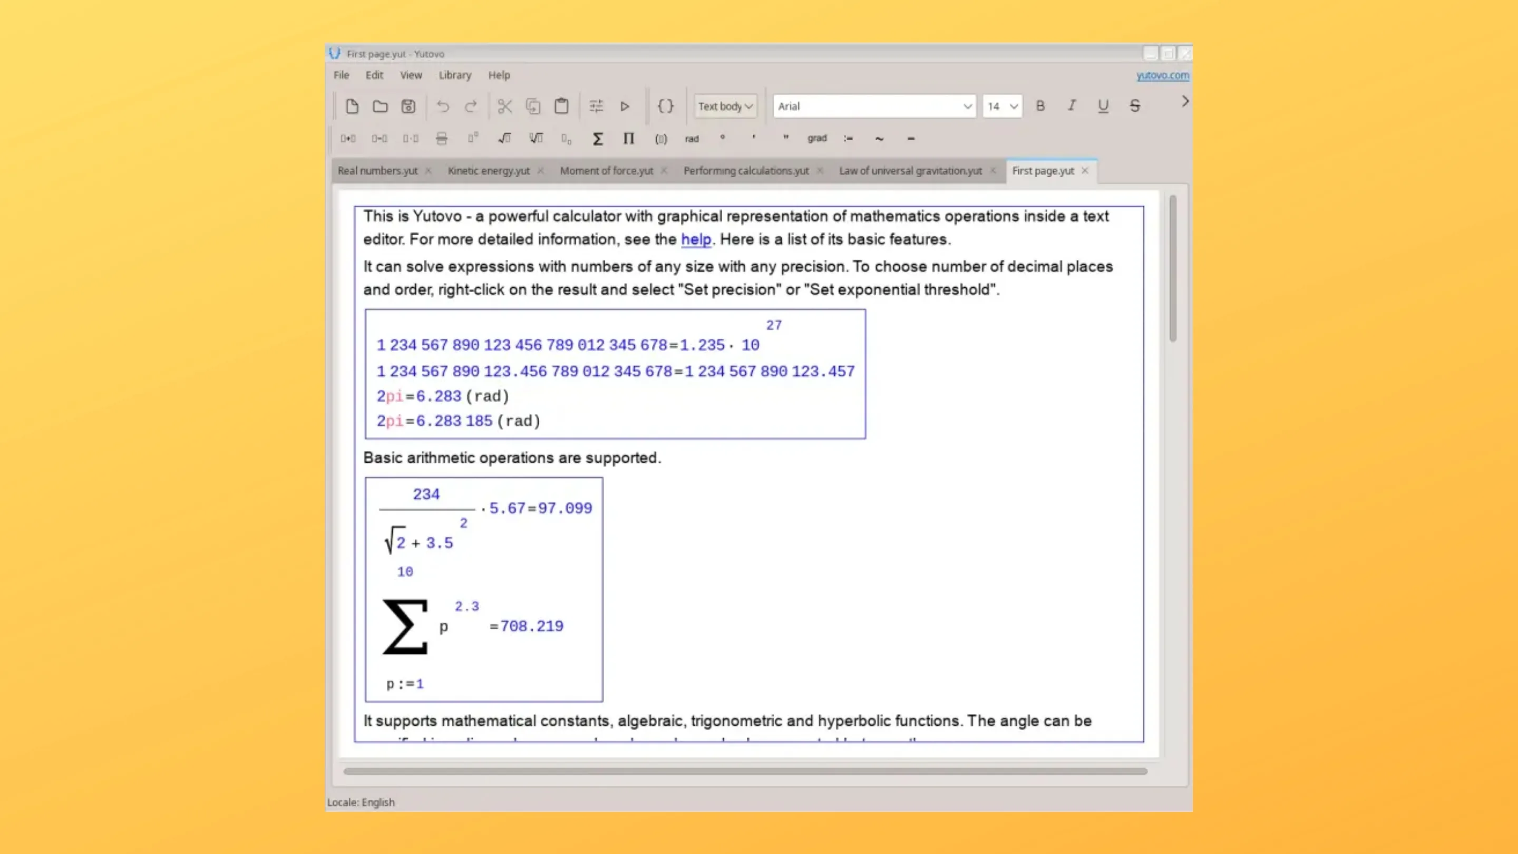Insert parentheses template
Image resolution: width=1518 pixels, height=854 pixels.
(660, 139)
